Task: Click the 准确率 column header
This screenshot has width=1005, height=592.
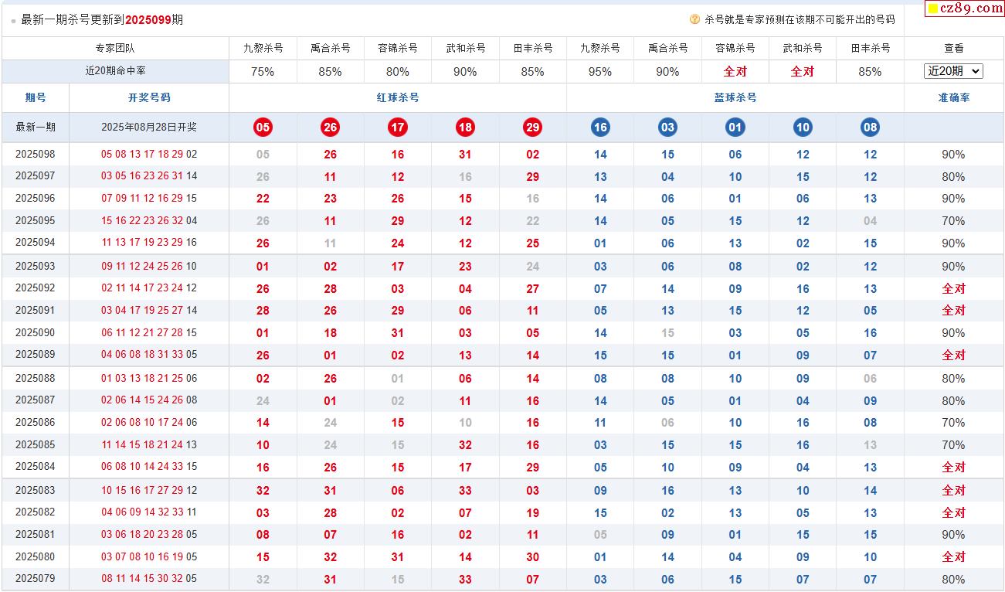Action: pos(954,97)
